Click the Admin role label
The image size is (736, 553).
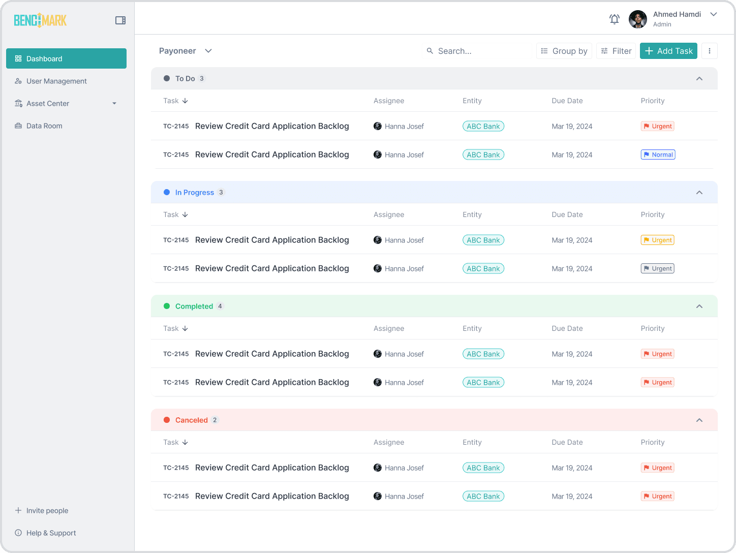click(x=662, y=24)
